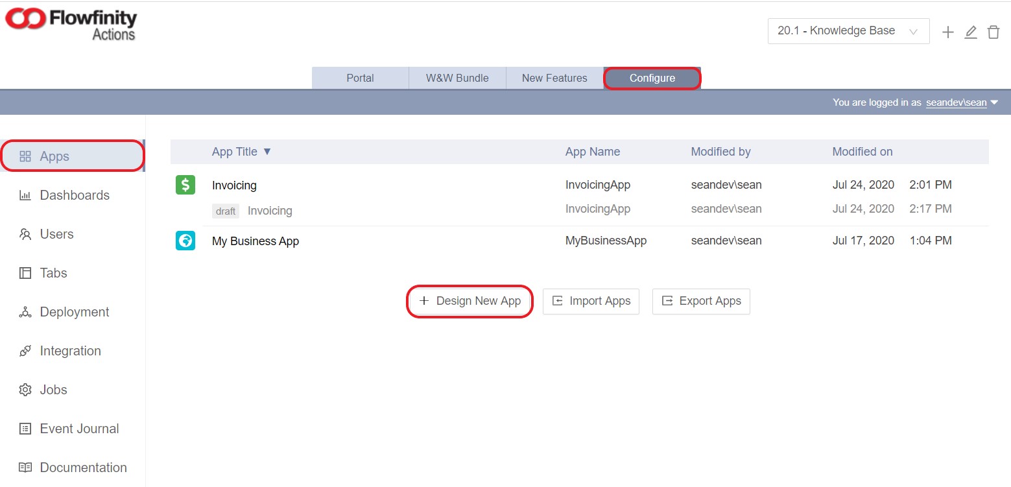
Task: Open the draft Invoicing entry
Action: tap(270, 211)
